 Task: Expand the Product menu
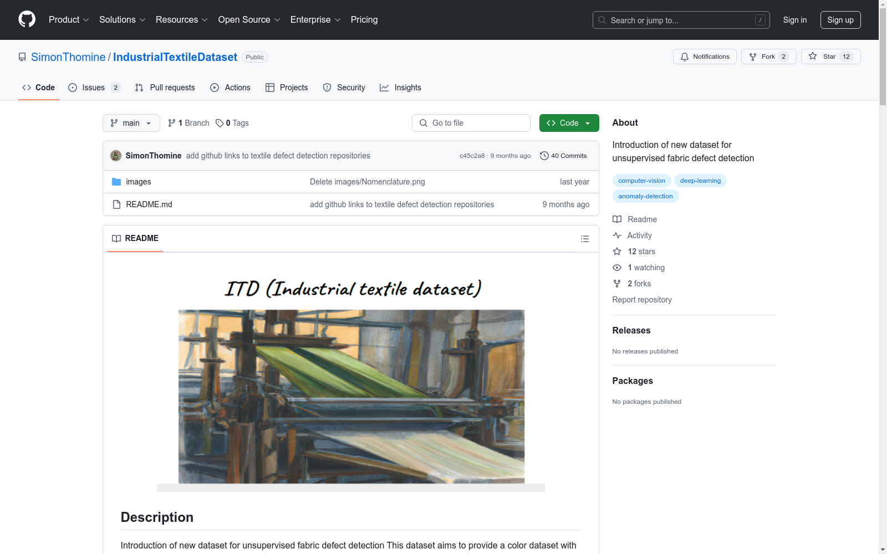(69, 20)
